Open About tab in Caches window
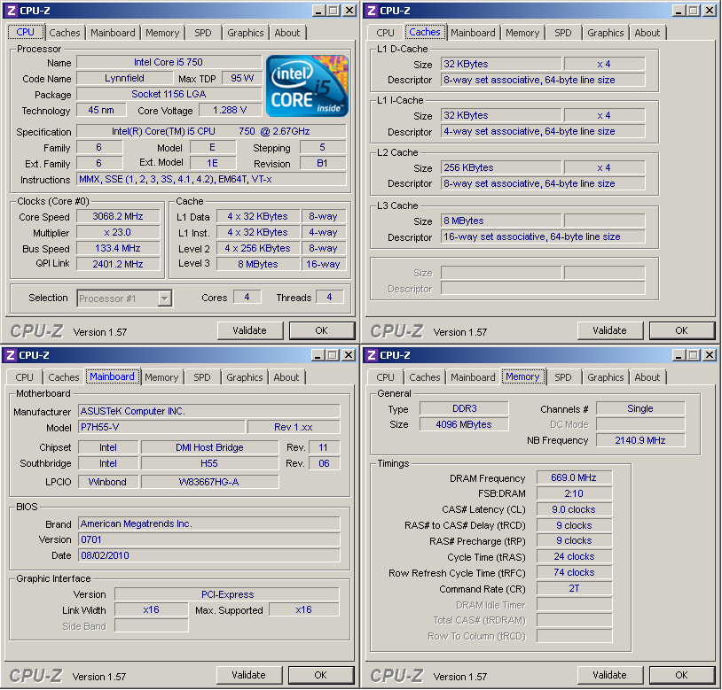The image size is (722, 690). (x=647, y=33)
